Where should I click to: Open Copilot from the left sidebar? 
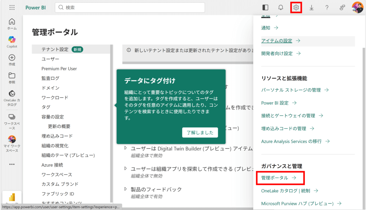pos(12,42)
